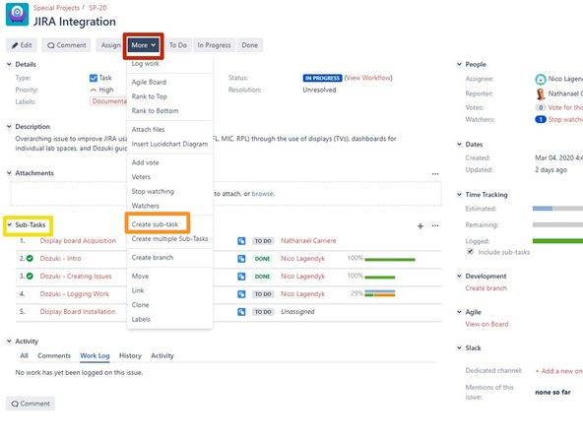Collapse the Description section
Image resolution: width=583 pixels, height=437 pixels.
click(9, 127)
